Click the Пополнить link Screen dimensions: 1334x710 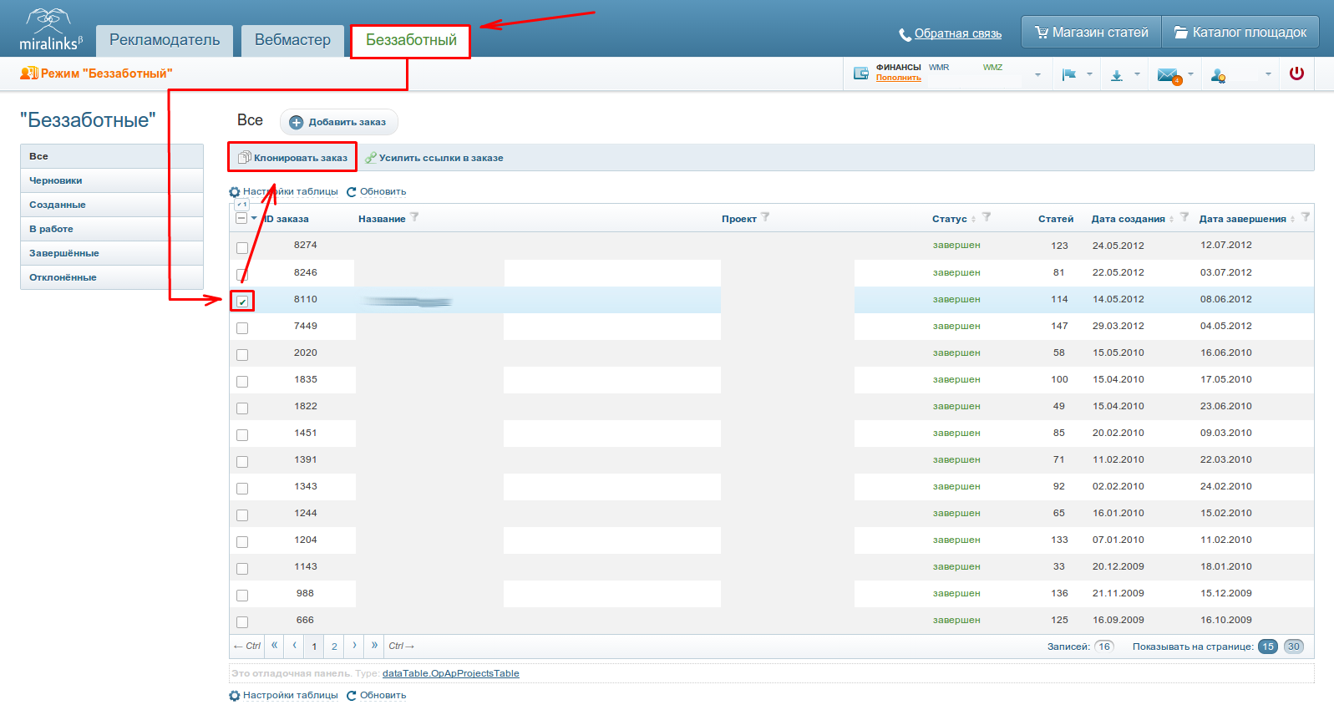click(899, 78)
